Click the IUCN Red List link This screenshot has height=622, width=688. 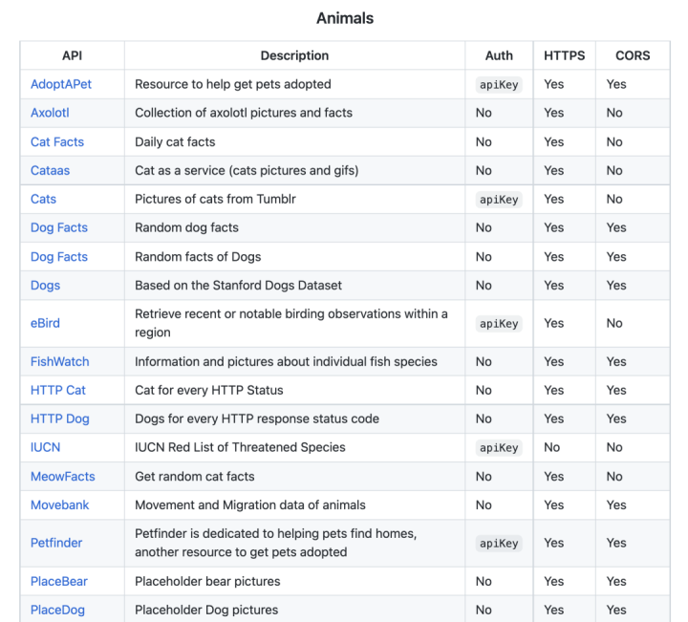coord(45,447)
